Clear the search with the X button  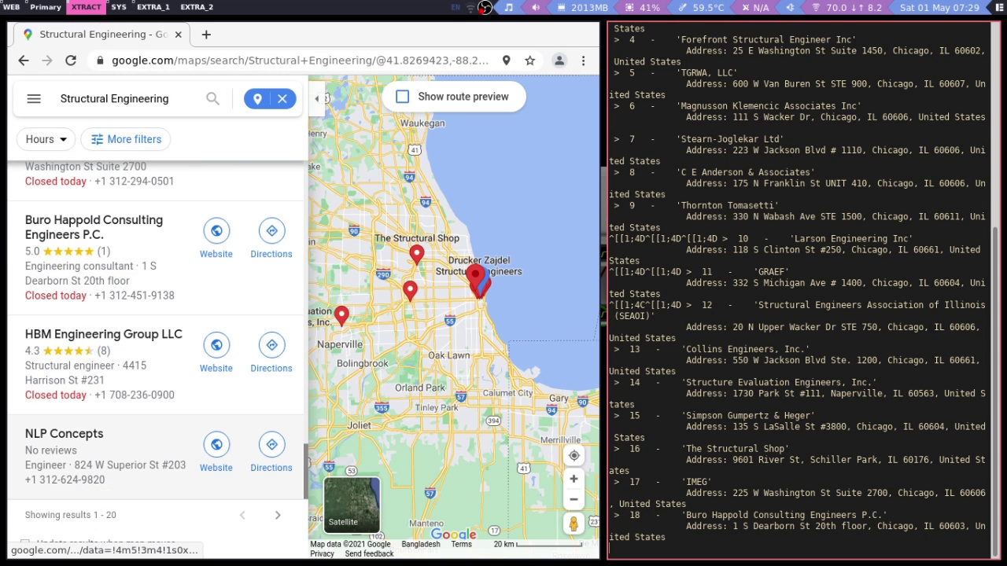pos(282,98)
